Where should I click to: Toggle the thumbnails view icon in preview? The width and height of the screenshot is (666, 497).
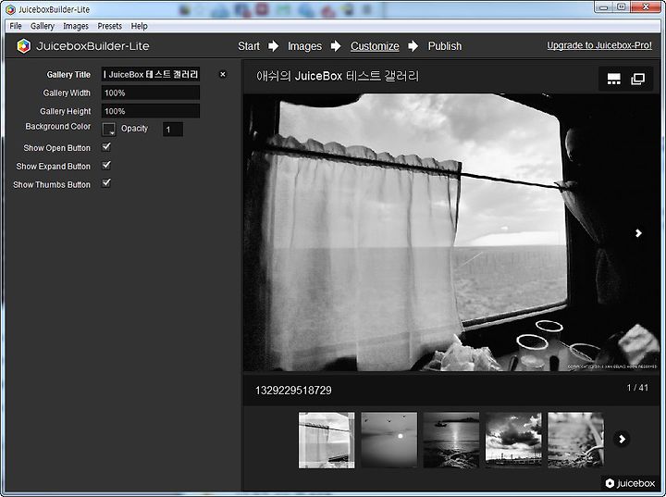point(614,79)
